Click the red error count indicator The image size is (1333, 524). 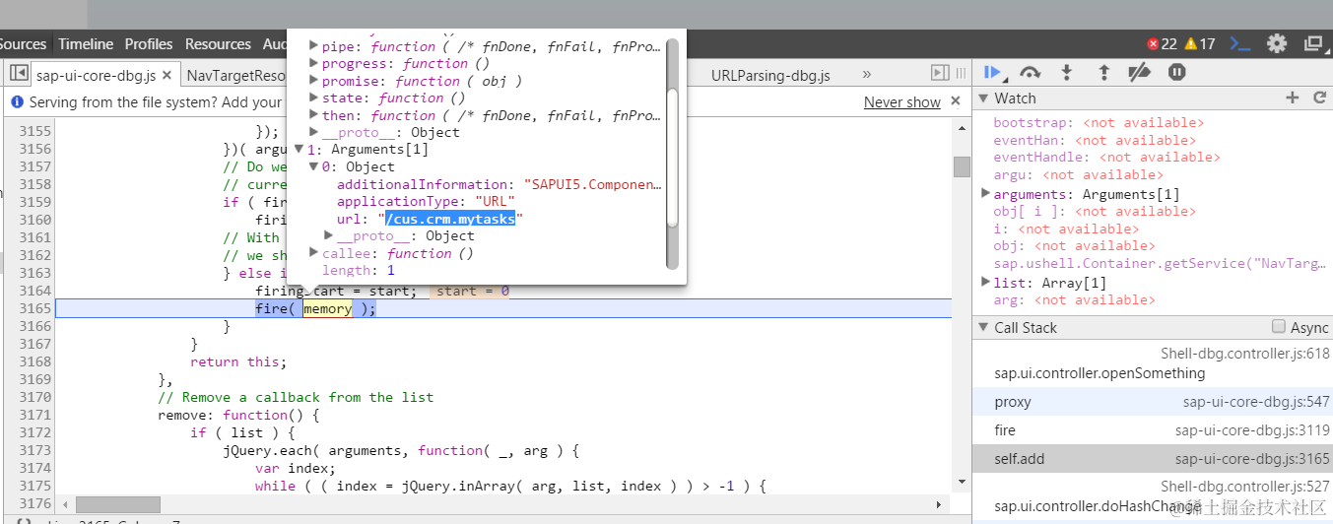(1163, 43)
